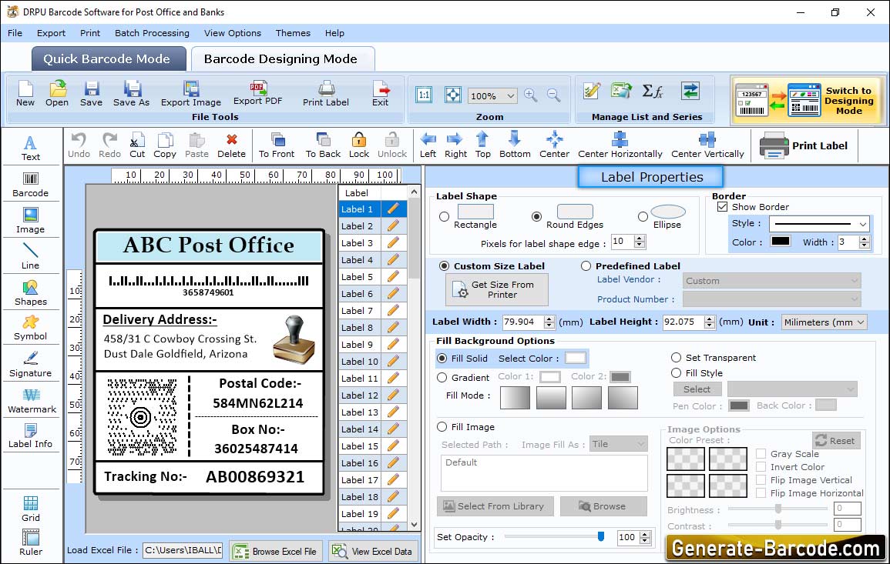Zoom out with the magnifier minus
Screen dimensions: 890x564
(553, 95)
